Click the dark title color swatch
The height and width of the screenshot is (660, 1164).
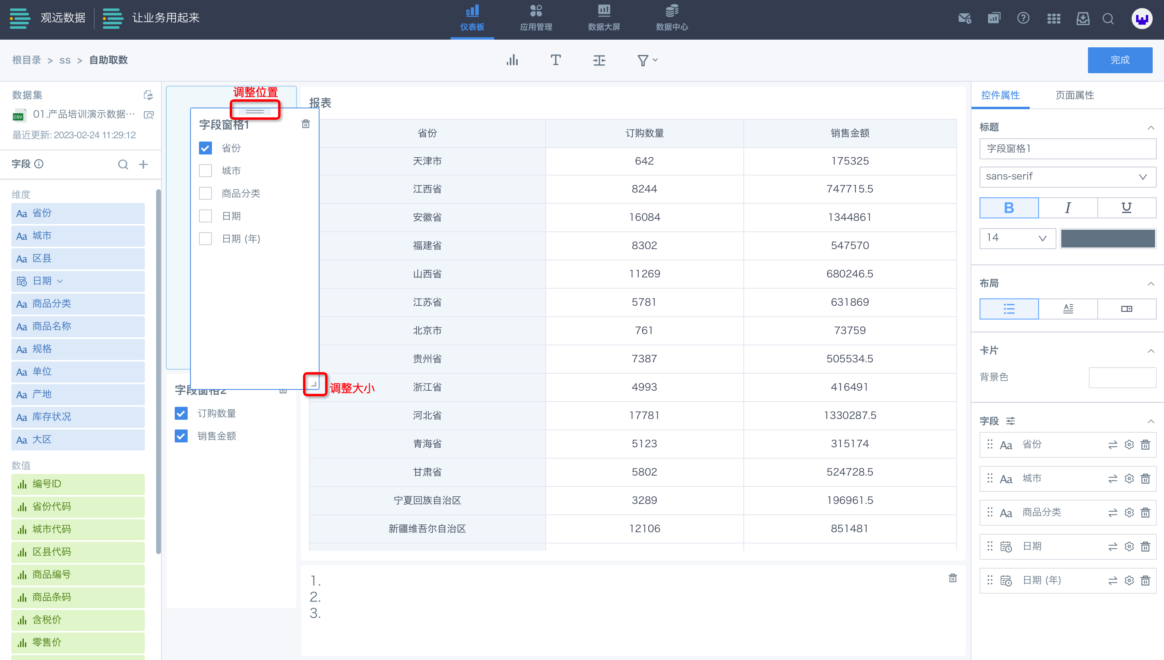coord(1107,238)
